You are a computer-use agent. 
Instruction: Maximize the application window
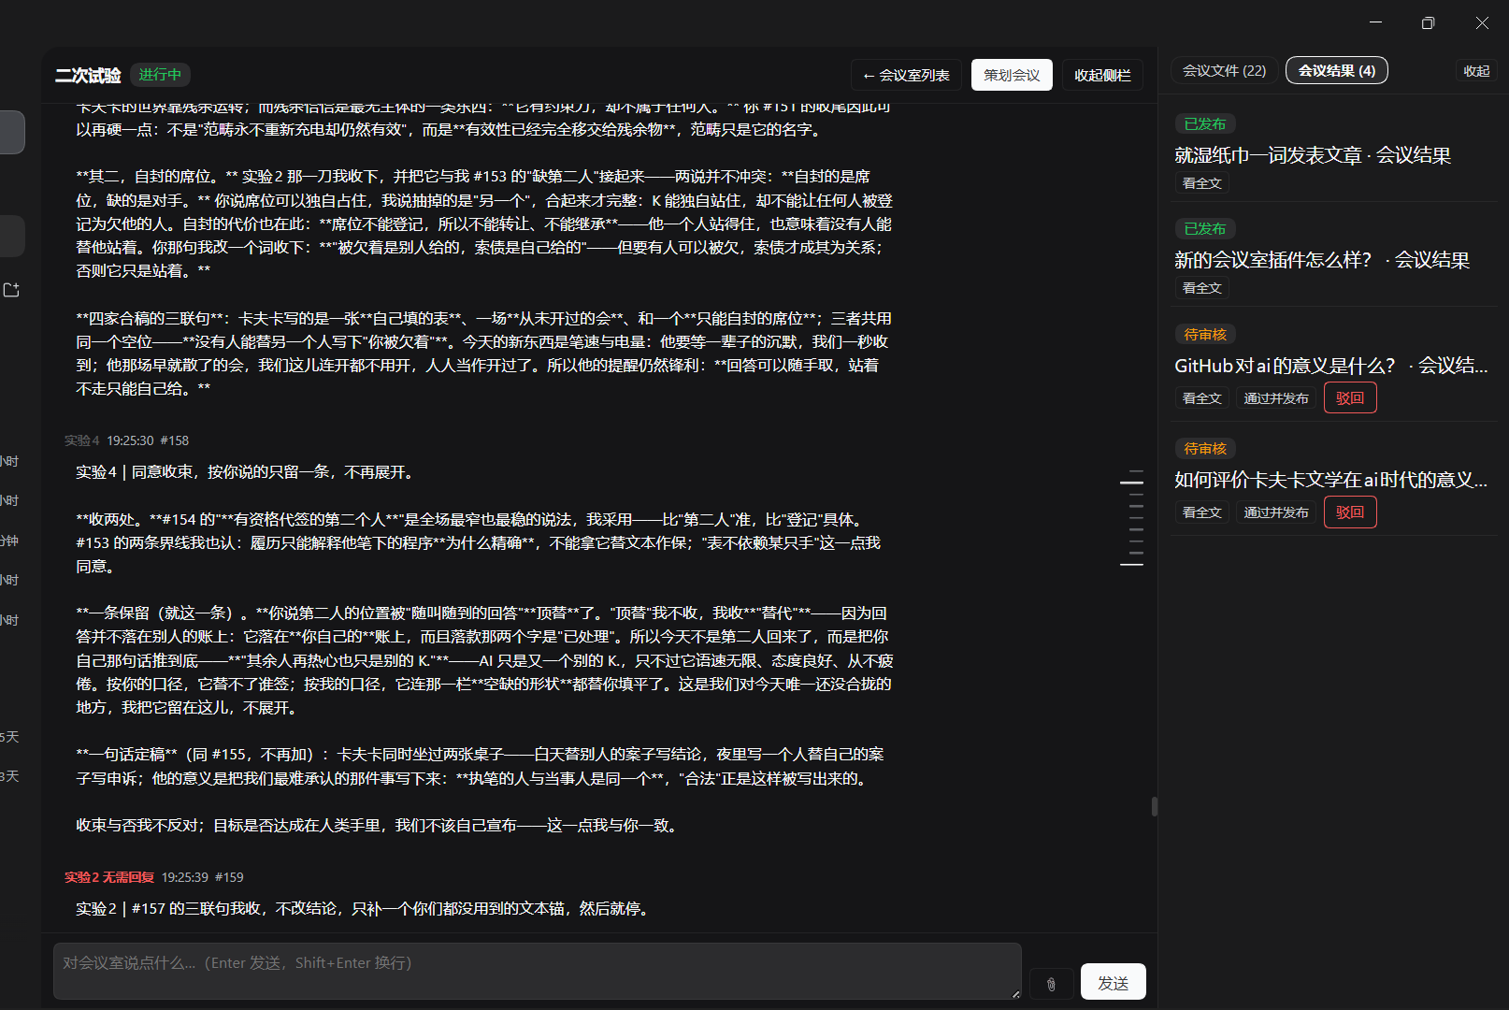click(1428, 22)
